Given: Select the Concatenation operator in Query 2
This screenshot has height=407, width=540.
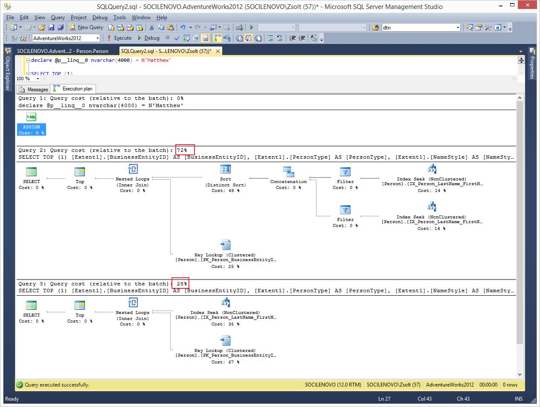Looking at the screenshot, I should pyautogui.click(x=288, y=178).
